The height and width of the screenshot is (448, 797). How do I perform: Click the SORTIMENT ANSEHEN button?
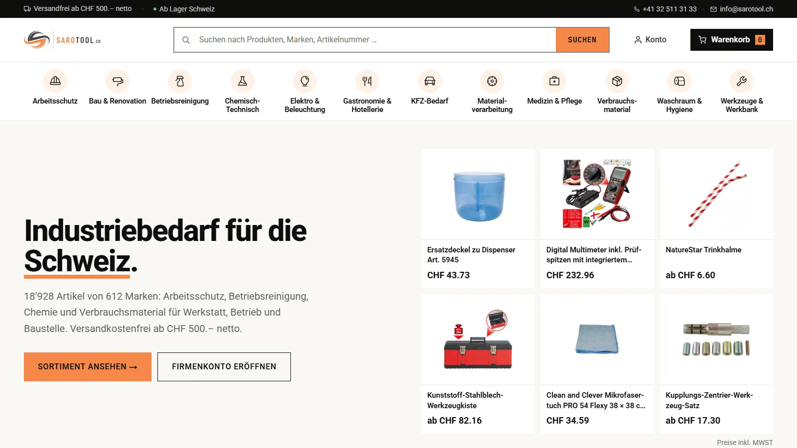[88, 367]
